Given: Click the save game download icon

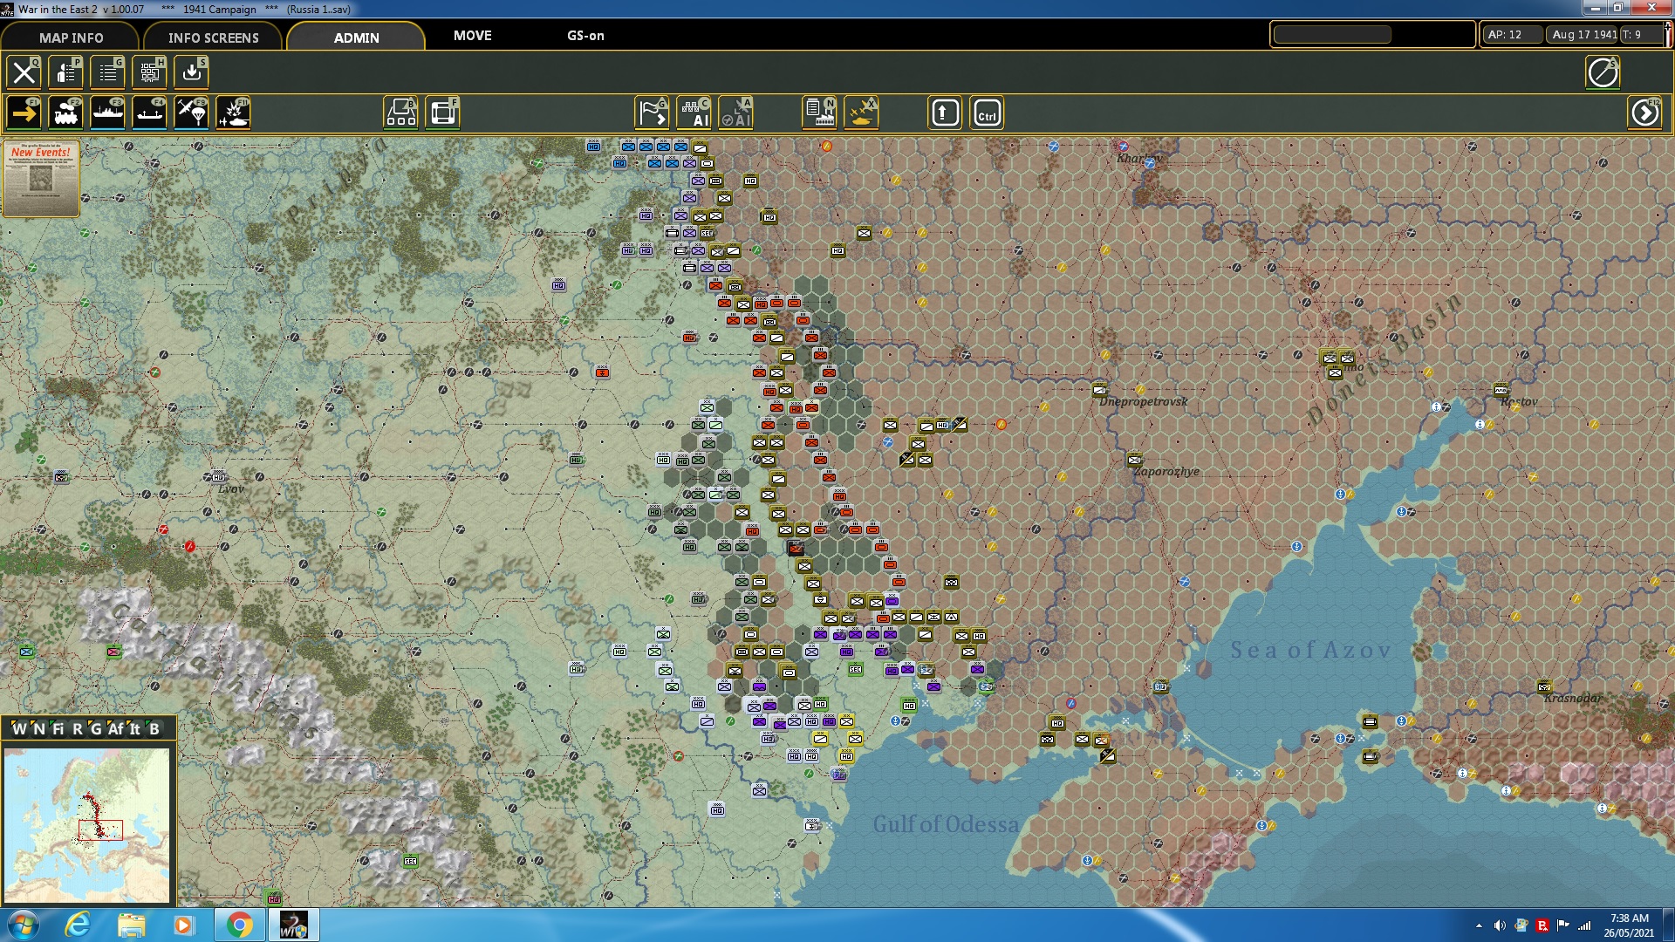Looking at the screenshot, I should [191, 72].
